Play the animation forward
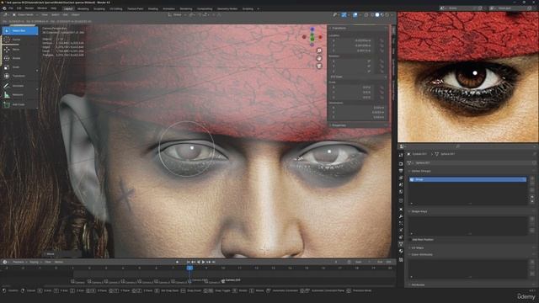Image resolution: width=539 pixels, height=303 pixels. 203,262
